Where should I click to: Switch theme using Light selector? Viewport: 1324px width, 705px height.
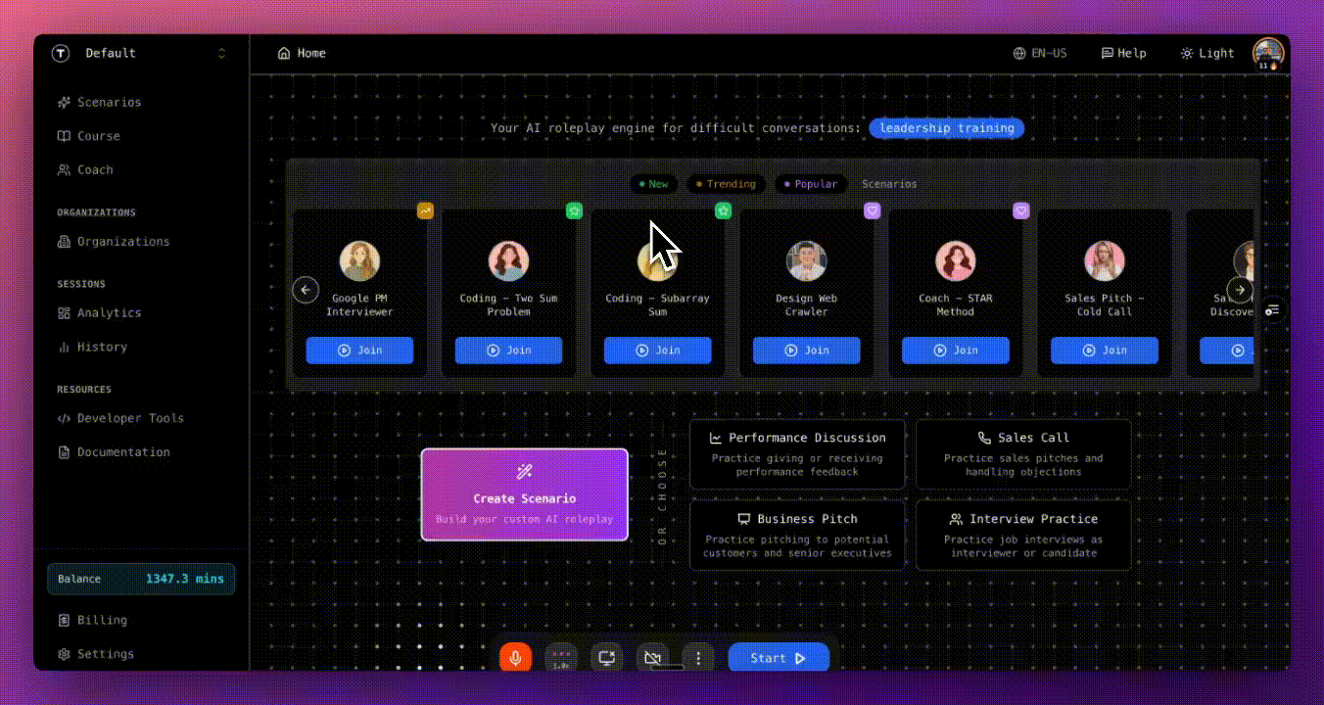pyautogui.click(x=1207, y=54)
